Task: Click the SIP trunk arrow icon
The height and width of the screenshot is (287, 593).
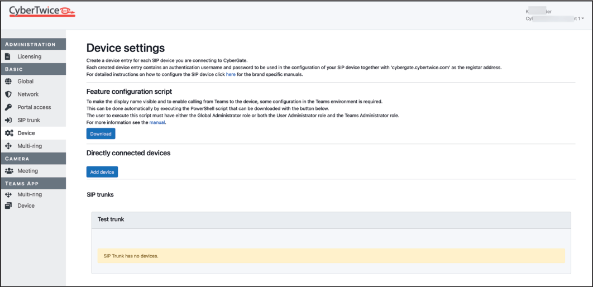Action: (8, 120)
